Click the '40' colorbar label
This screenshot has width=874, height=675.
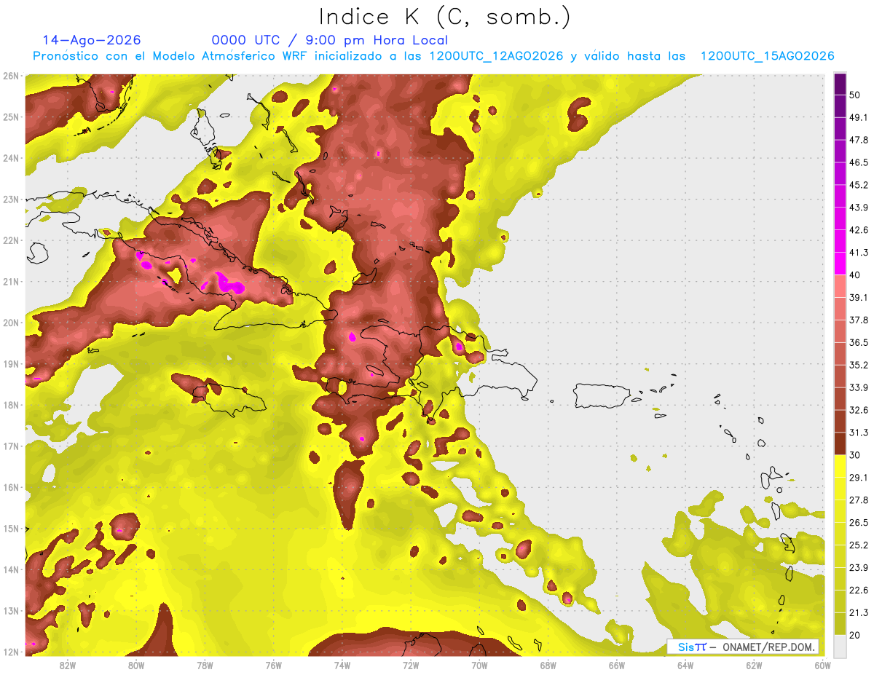[x=855, y=275]
